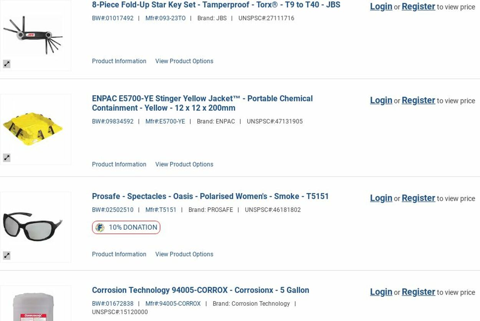Enlarge the fold-up star key set image
This screenshot has width=480, height=321.
pyautogui.click(x=7, y=64)
